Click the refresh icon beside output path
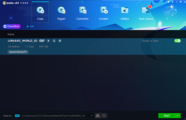 (104, 116)
